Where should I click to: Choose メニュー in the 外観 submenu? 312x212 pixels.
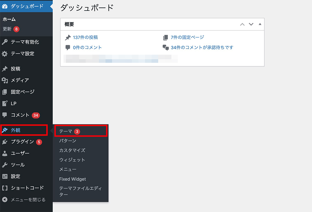pos(68,169)
